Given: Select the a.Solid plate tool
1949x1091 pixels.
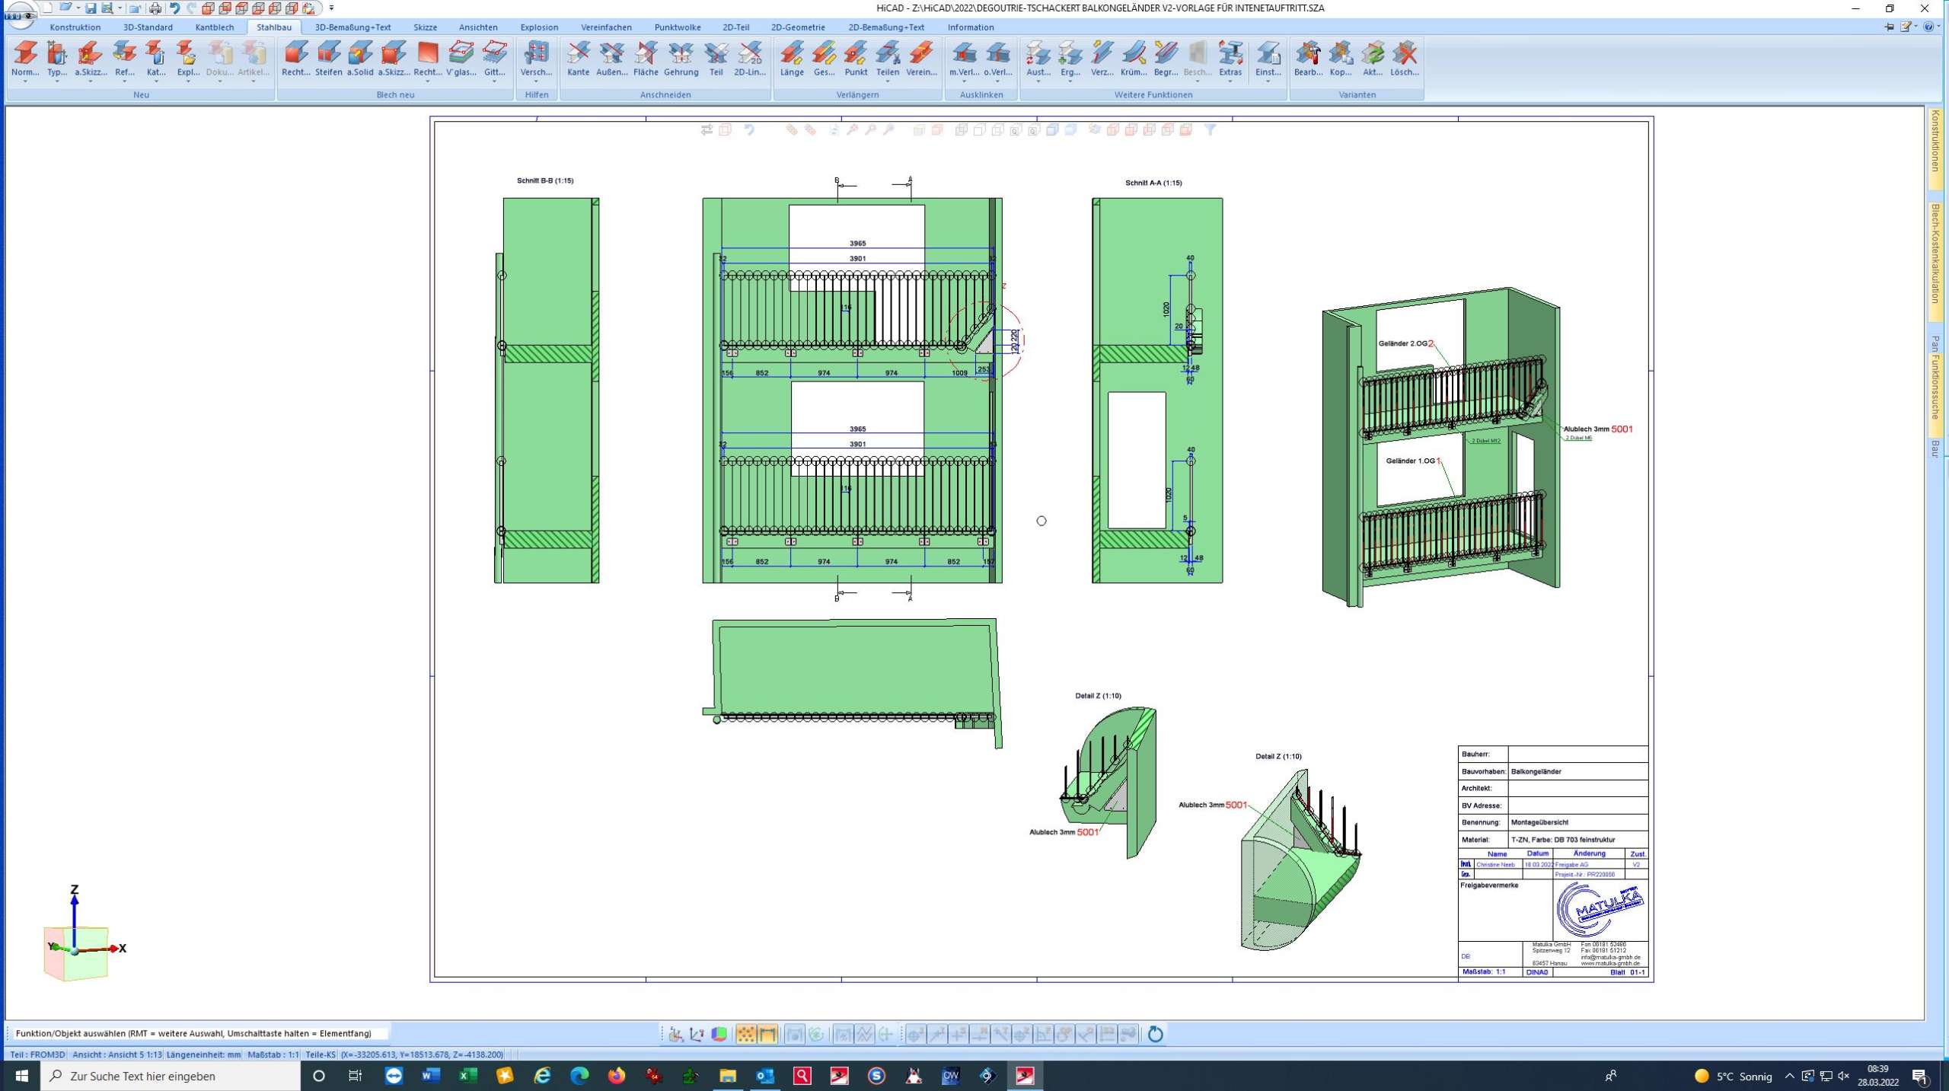Looking at the screenshot, I should coord(360,53).
